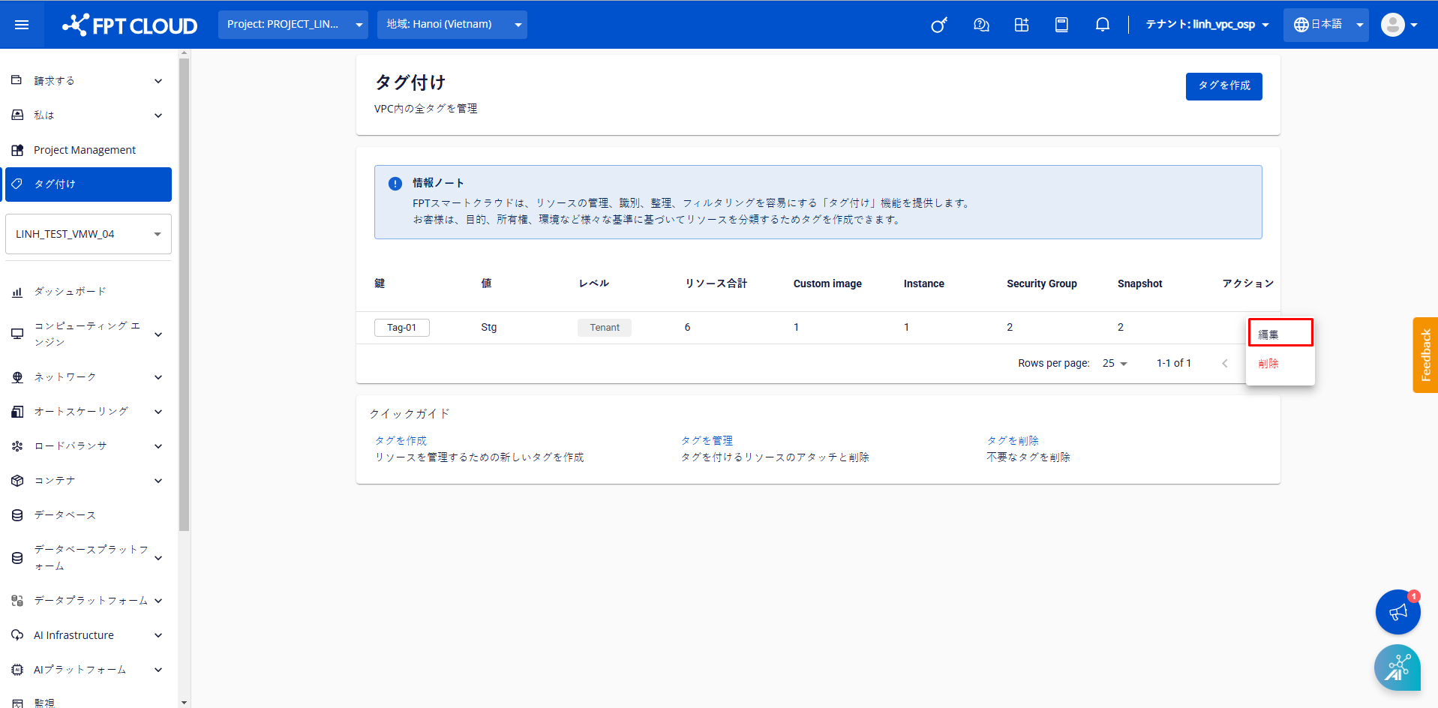Screen dimensions: 1438x708
Task: Select 削除 in the action menu
Action: pos(1280,364)
